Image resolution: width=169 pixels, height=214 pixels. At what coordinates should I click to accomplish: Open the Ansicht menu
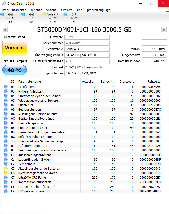point(51,10)
